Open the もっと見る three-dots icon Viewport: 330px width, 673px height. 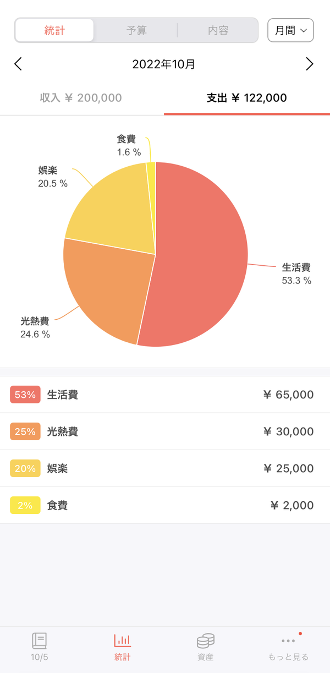point(288,641)
